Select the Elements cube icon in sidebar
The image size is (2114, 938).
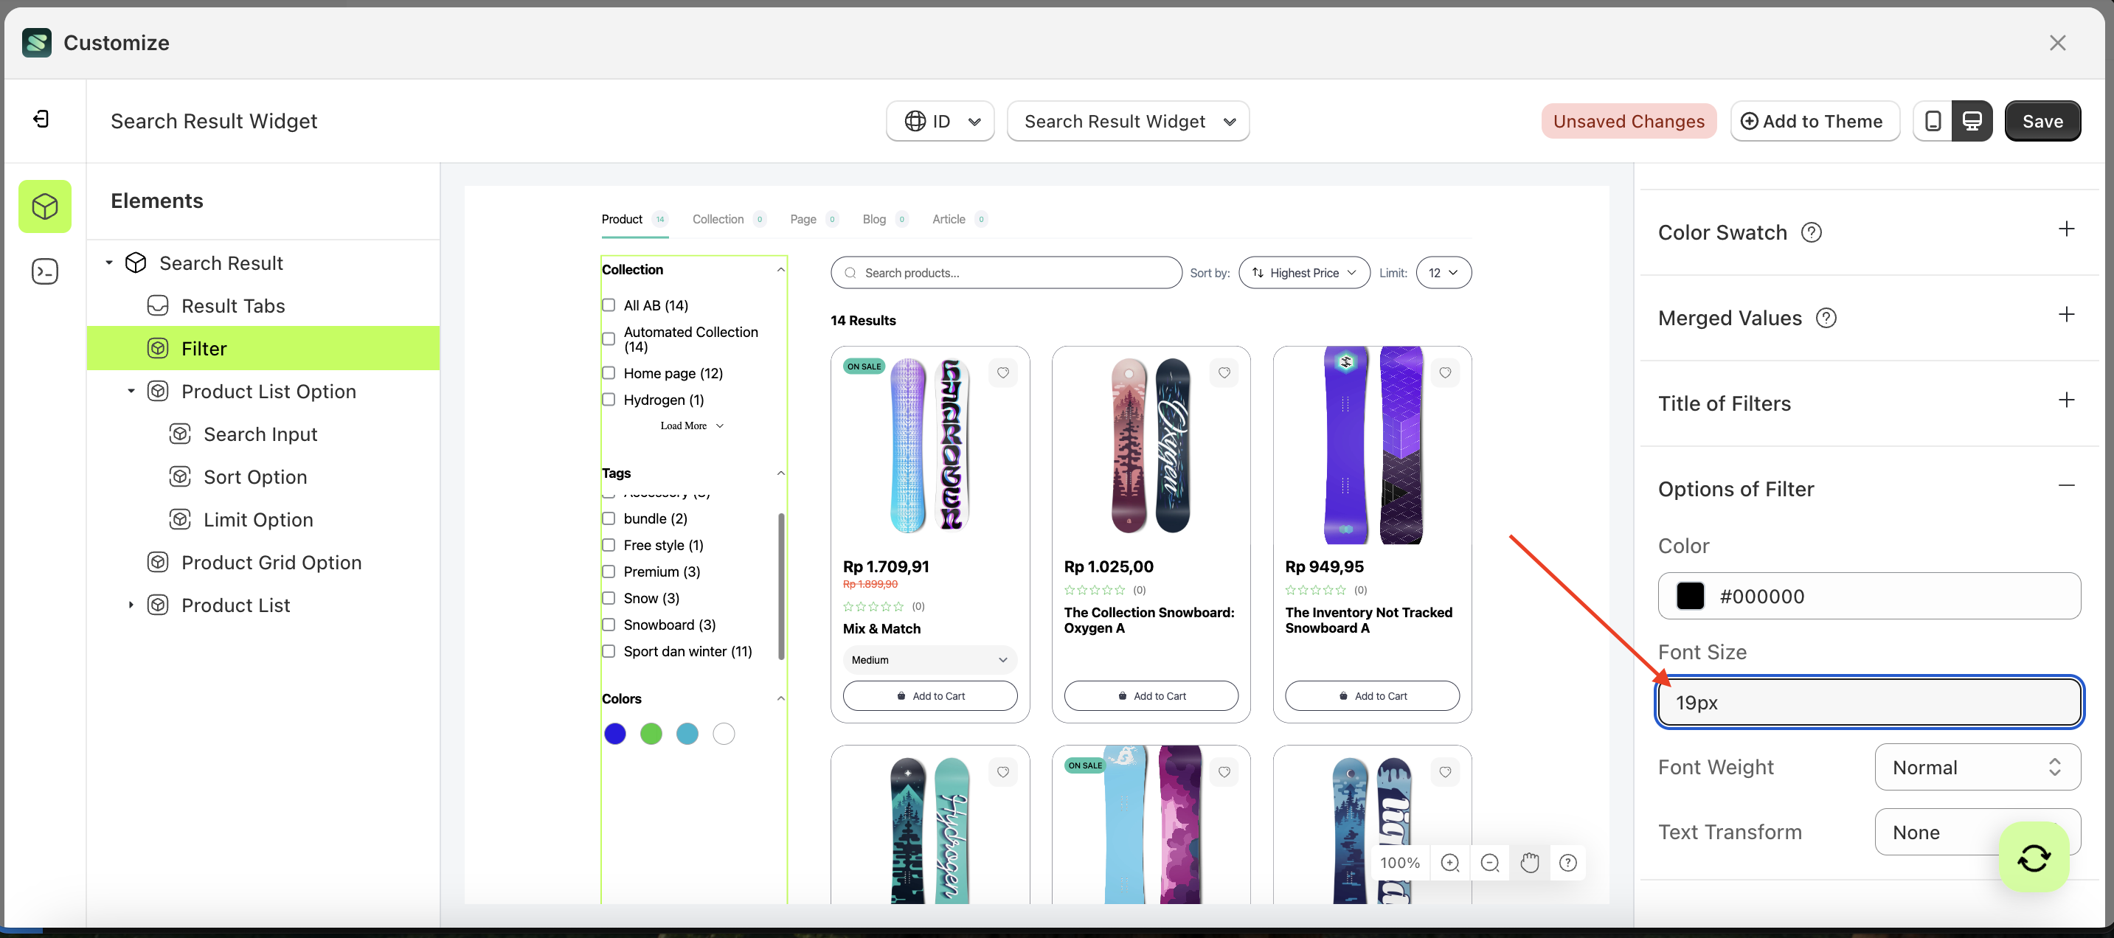(x=45, y=206)
